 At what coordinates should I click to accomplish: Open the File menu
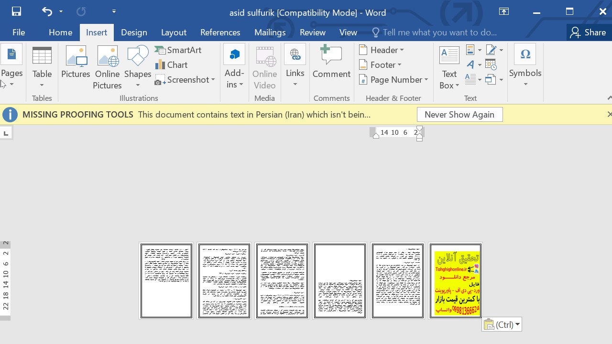pos(19,32)
